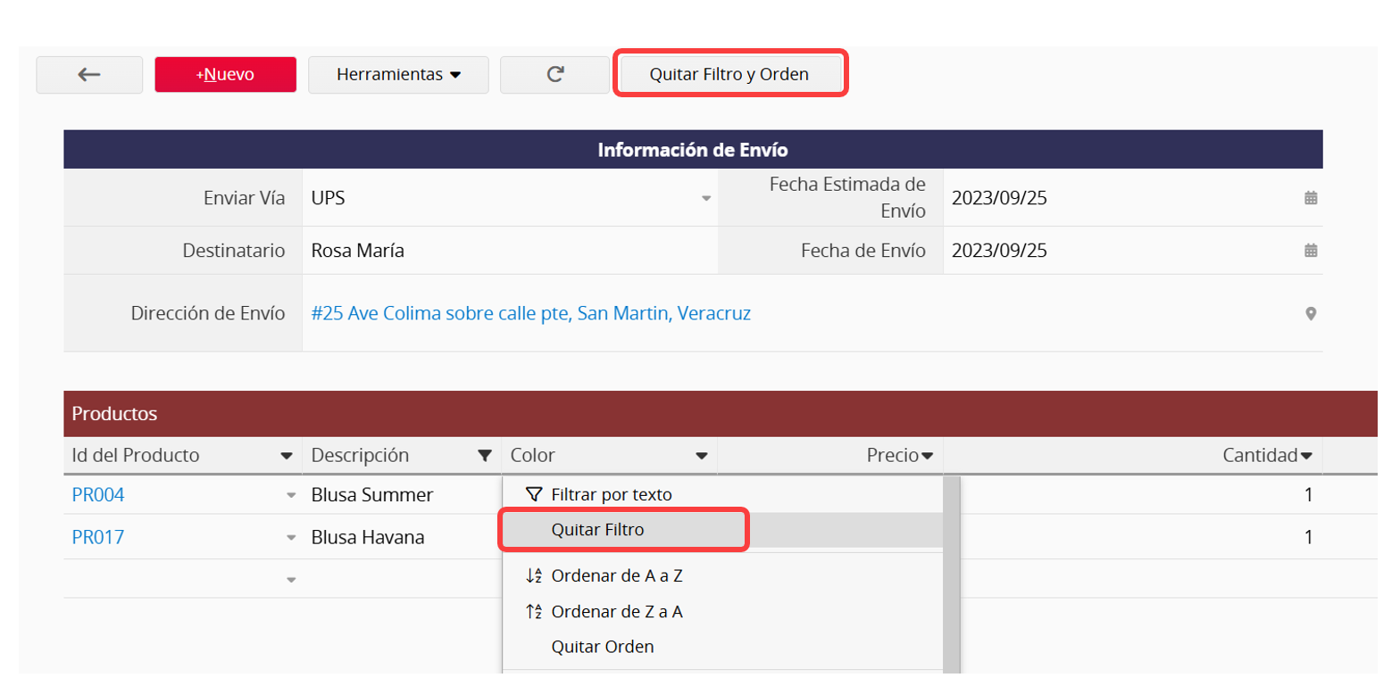Expand the PR004 product dropdown arrow
Viewport: 1400px width, 686px height.
coord(290,495)
